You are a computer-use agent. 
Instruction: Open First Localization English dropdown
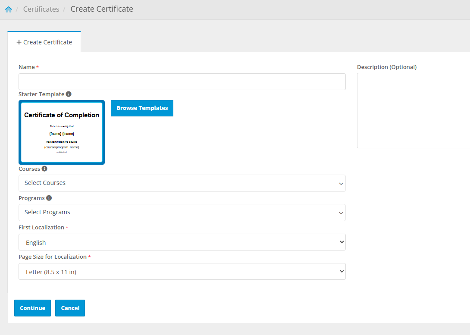(182, 242)
